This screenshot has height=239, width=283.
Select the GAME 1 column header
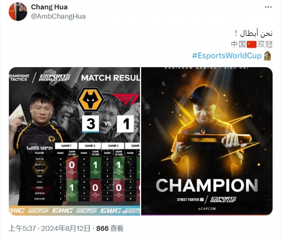tap(66, 146)
